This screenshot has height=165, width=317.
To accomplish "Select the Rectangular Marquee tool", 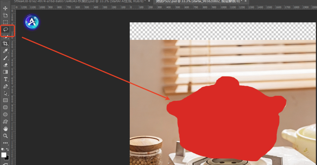I will point(5,22).
